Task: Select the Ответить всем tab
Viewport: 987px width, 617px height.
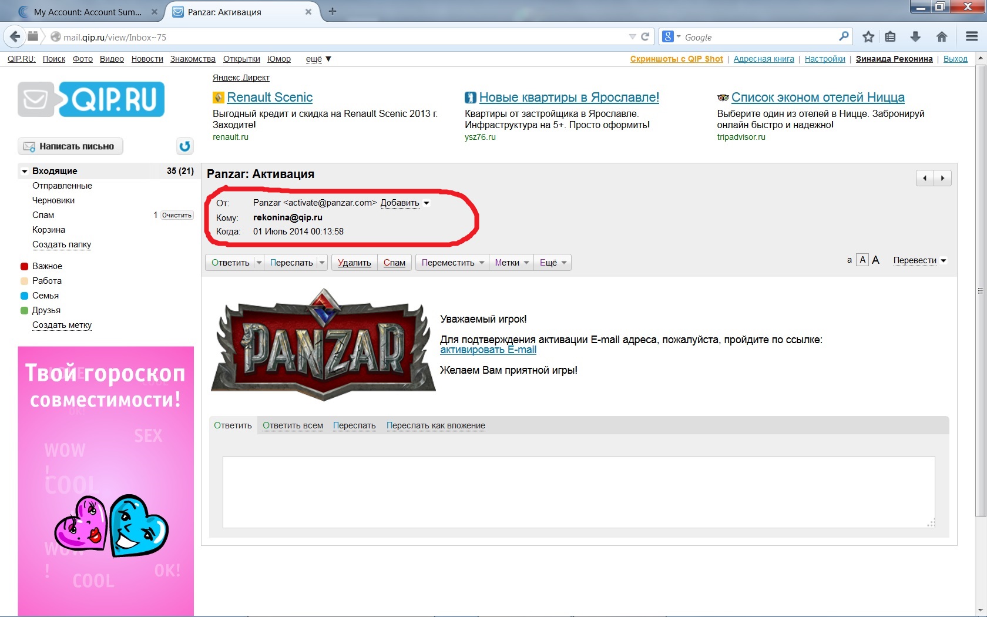Action: 293,425
